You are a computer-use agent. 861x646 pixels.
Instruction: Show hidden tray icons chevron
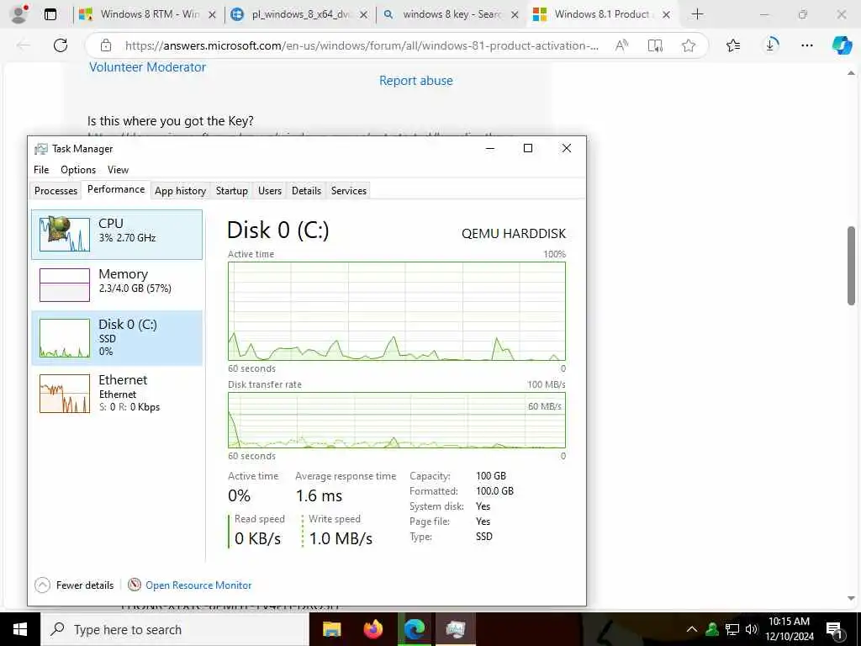point(692,629)
